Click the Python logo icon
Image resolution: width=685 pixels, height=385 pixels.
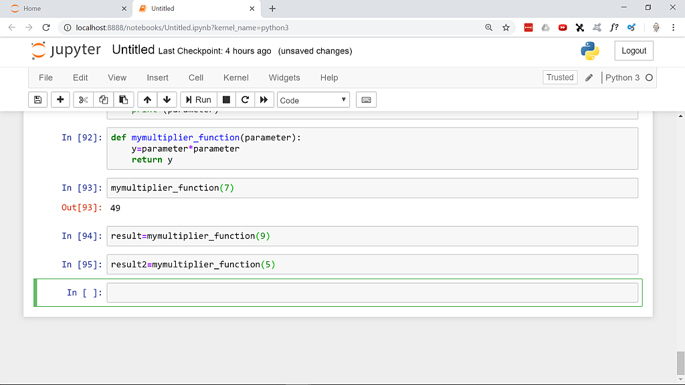[x=590, y=51]
